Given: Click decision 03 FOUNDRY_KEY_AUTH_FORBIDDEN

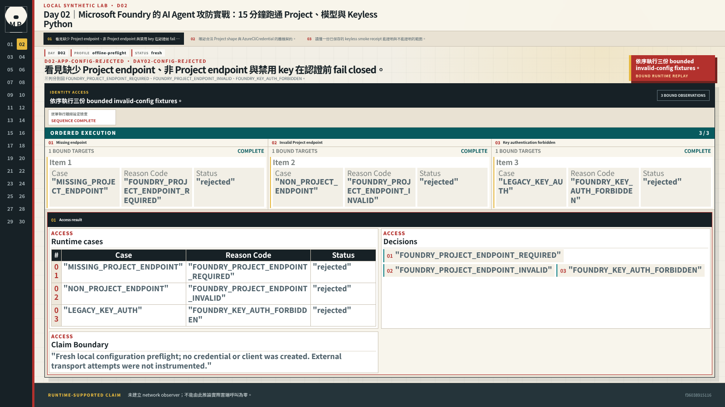Looking at the screenshot, I should tap(631, 270).
